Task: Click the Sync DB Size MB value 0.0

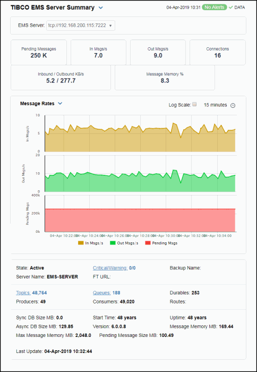Action: coord(59,318)
